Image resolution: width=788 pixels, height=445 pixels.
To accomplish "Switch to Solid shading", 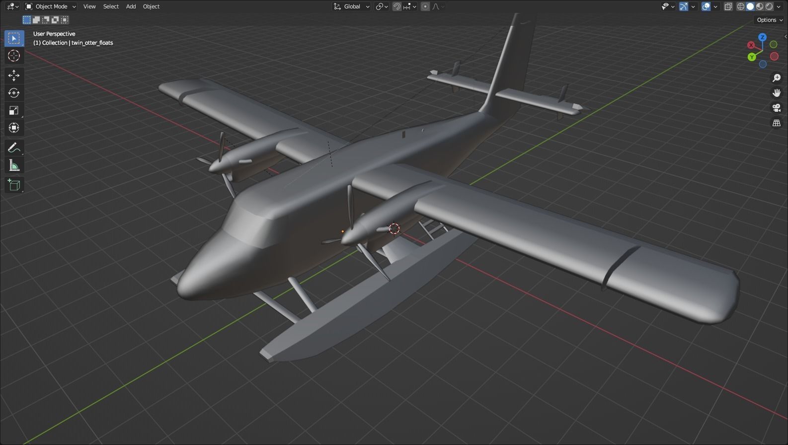I will pyautogui.click(x=750, y=6).
